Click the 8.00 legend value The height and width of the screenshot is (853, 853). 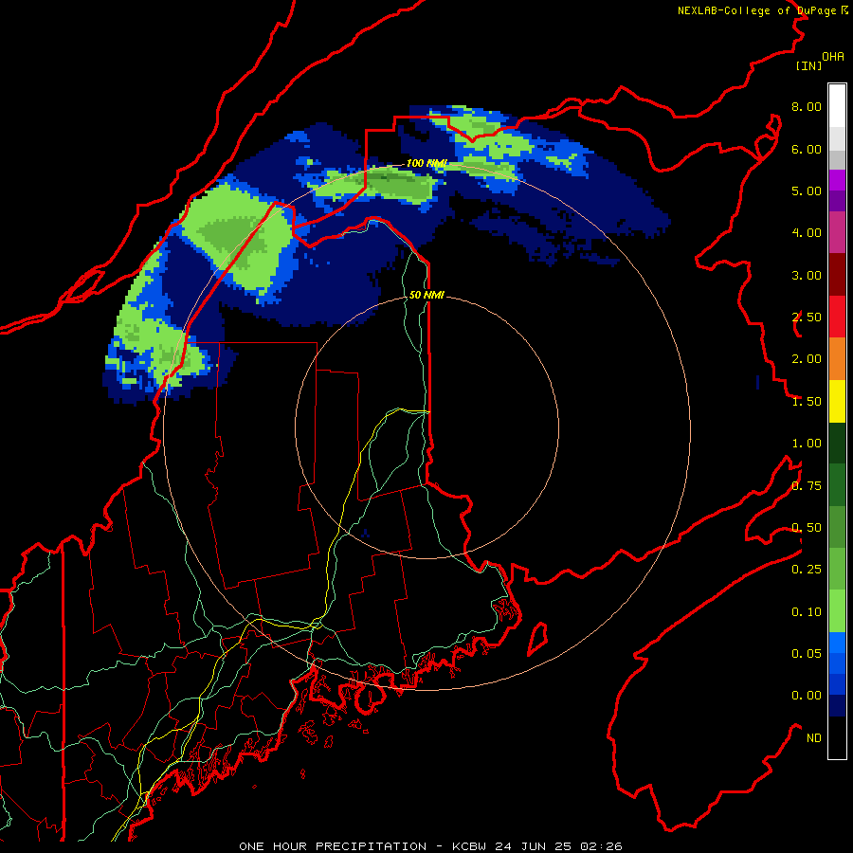(807, 106)
